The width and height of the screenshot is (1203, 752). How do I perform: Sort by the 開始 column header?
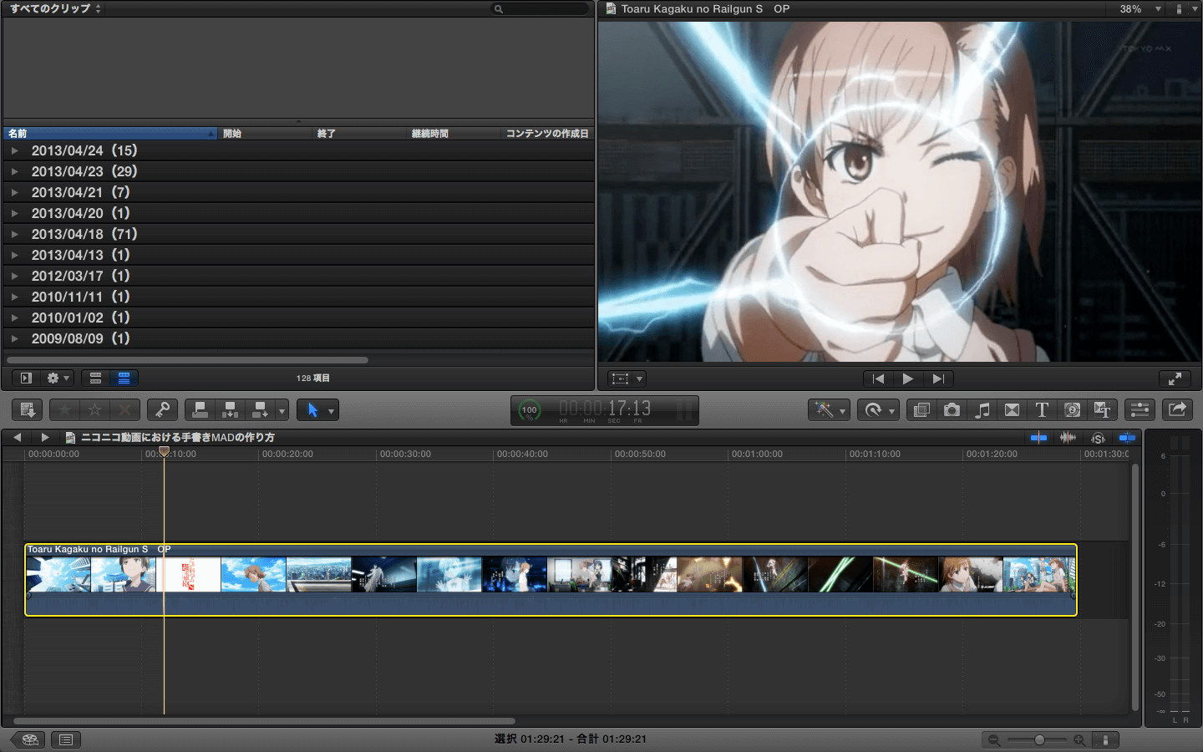265,134
